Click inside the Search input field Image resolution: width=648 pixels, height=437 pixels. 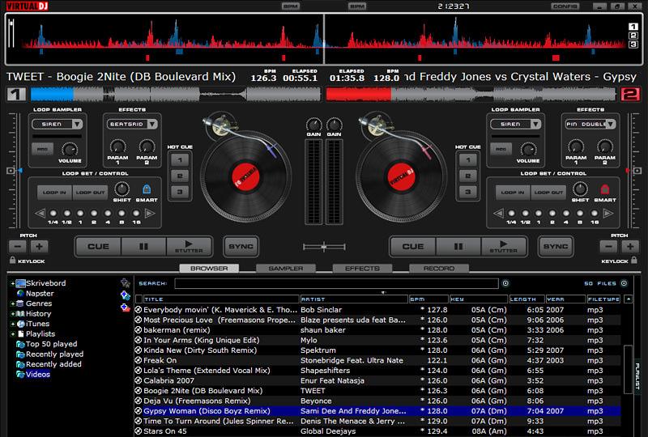[336, 283]
